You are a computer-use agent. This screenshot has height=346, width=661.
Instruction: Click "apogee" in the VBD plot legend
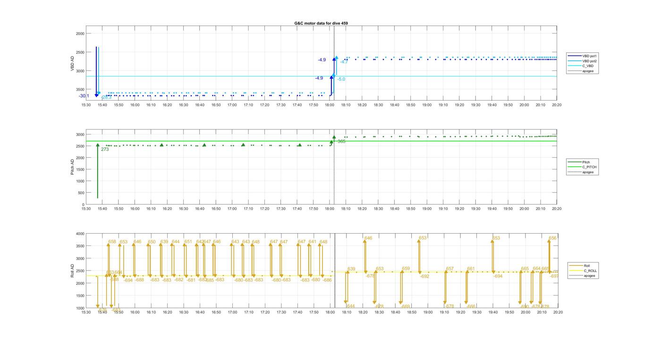[x=582, y=71]
